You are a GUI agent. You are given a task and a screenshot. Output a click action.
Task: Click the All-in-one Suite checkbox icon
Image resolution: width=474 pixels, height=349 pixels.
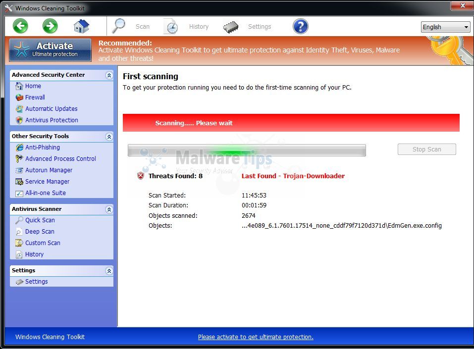pos(19,194)
